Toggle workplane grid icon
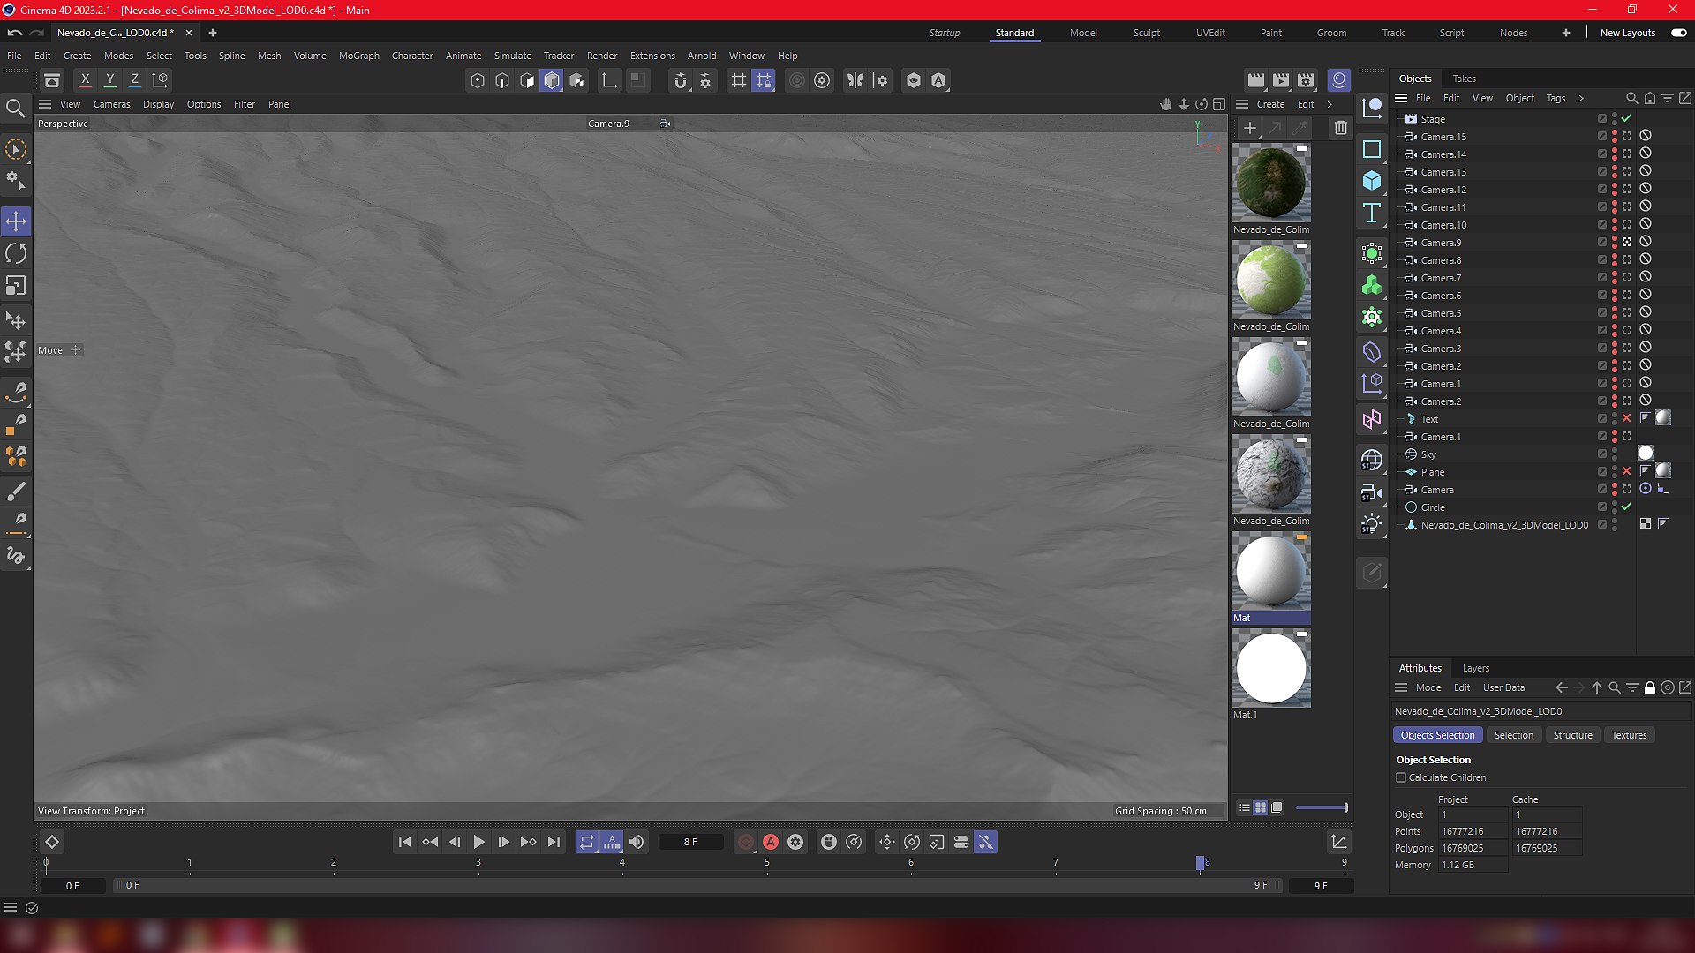 pyautogui.click(x=739, y=80)
